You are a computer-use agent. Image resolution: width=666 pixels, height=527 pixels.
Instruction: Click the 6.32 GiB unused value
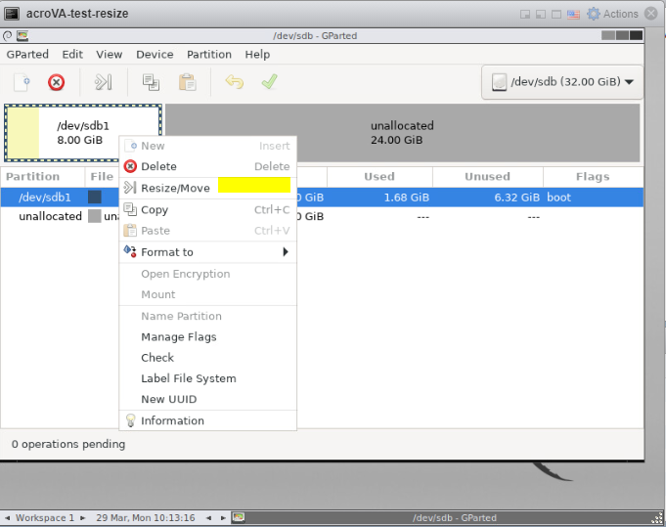coord(517,198)
